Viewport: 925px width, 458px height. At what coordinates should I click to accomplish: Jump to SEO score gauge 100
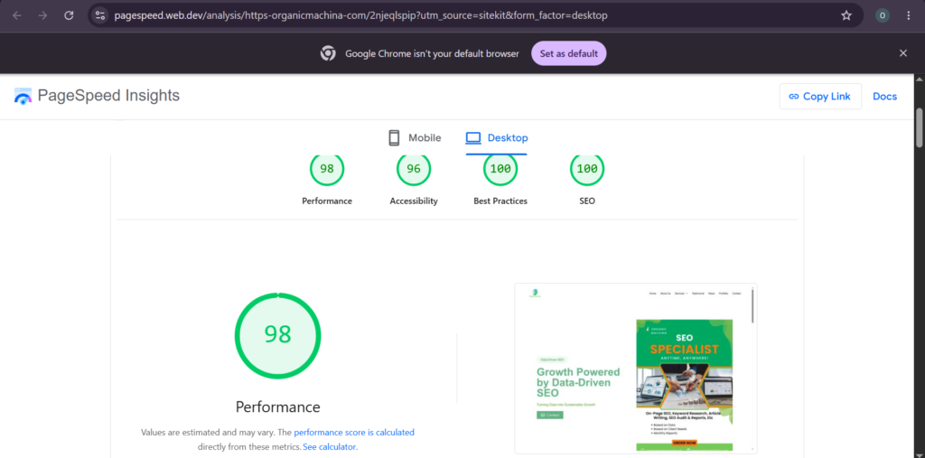pos(587,169)
